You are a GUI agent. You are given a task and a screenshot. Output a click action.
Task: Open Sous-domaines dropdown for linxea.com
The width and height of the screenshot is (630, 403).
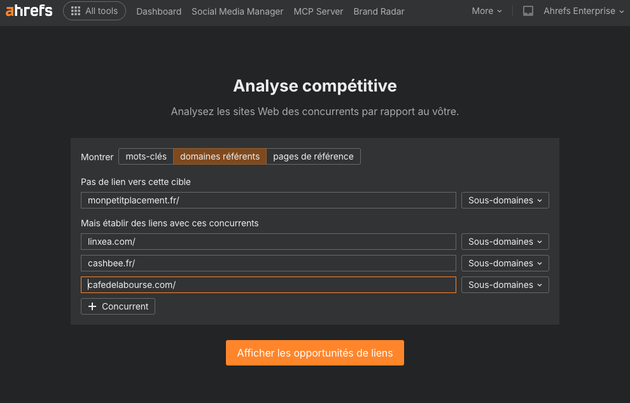pos(505,242)
